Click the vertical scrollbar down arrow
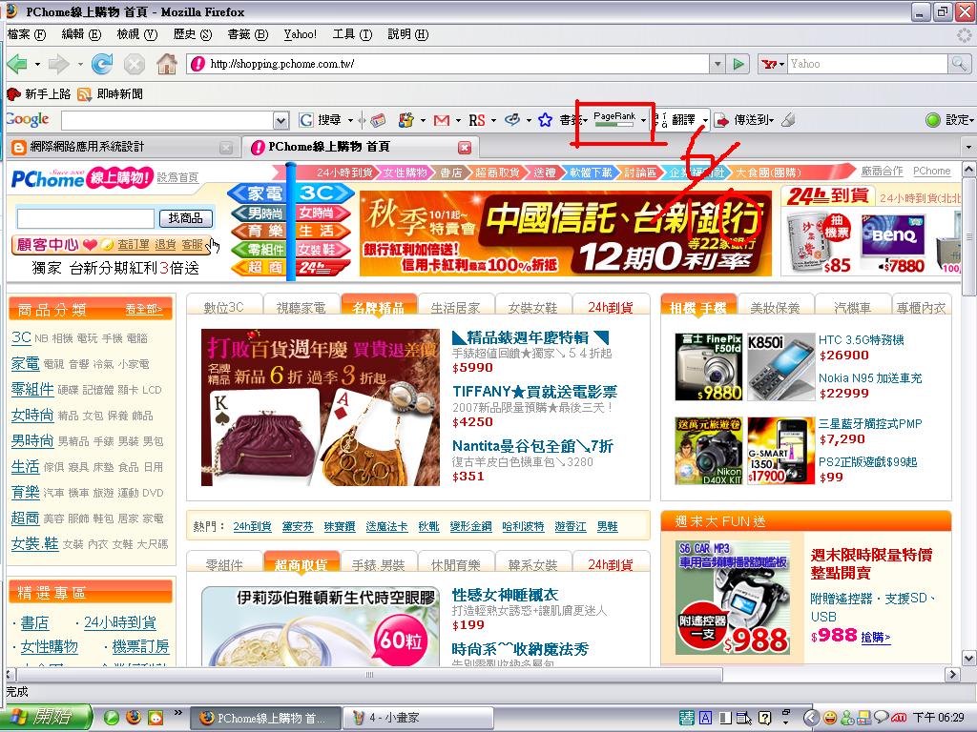Viewport: 977px width, 732px height. [969, 658]
